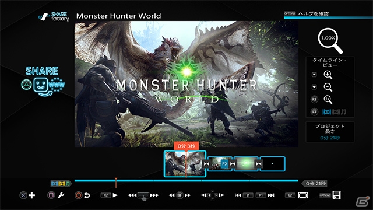The image size is (373, 210).
Task: Click the zoom in magnifier icon
Action: click(x=328, y=75)
